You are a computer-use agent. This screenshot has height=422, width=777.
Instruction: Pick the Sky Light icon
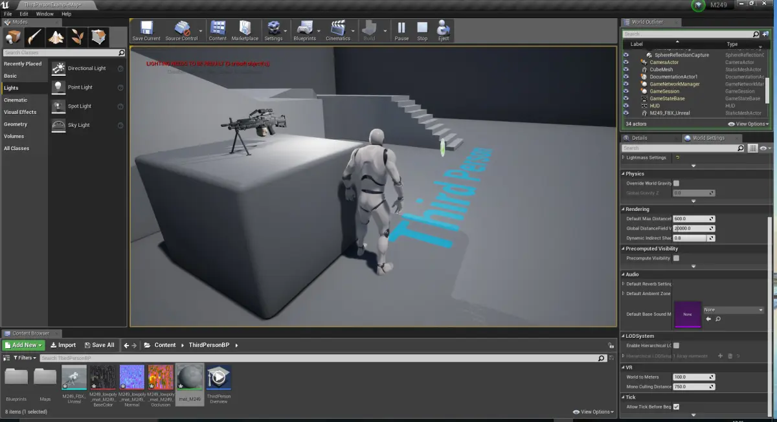(x=58, y=124)
